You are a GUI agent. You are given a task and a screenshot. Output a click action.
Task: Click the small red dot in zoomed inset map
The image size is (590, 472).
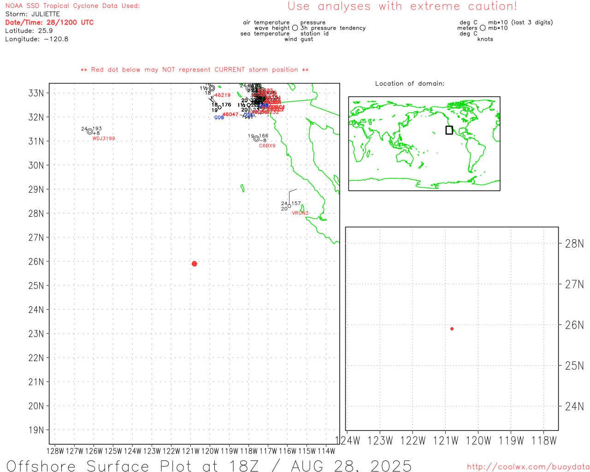[452, 329]
